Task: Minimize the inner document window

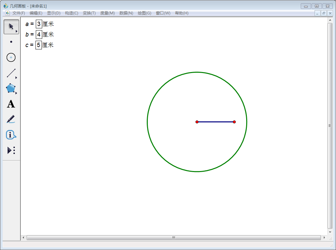Action: (317, 13)
